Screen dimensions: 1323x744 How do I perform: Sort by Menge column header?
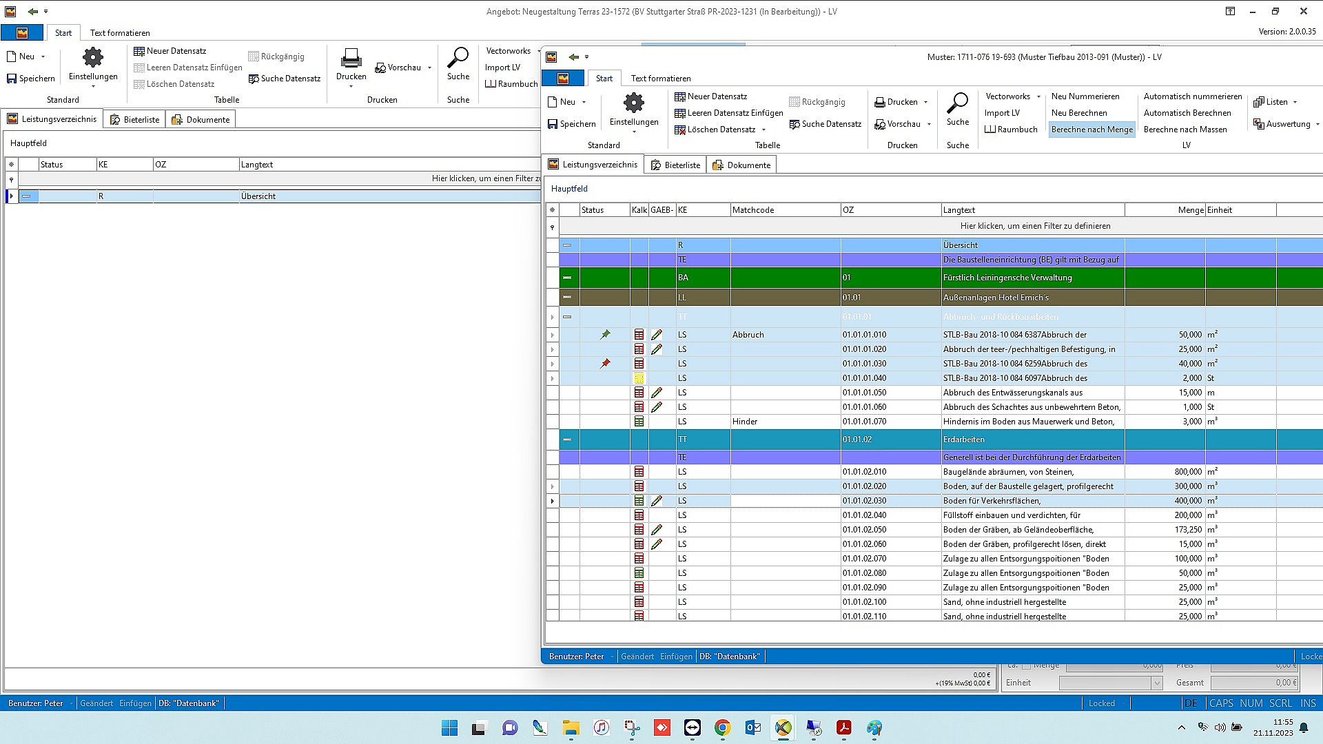click(x=1165, y=210)
